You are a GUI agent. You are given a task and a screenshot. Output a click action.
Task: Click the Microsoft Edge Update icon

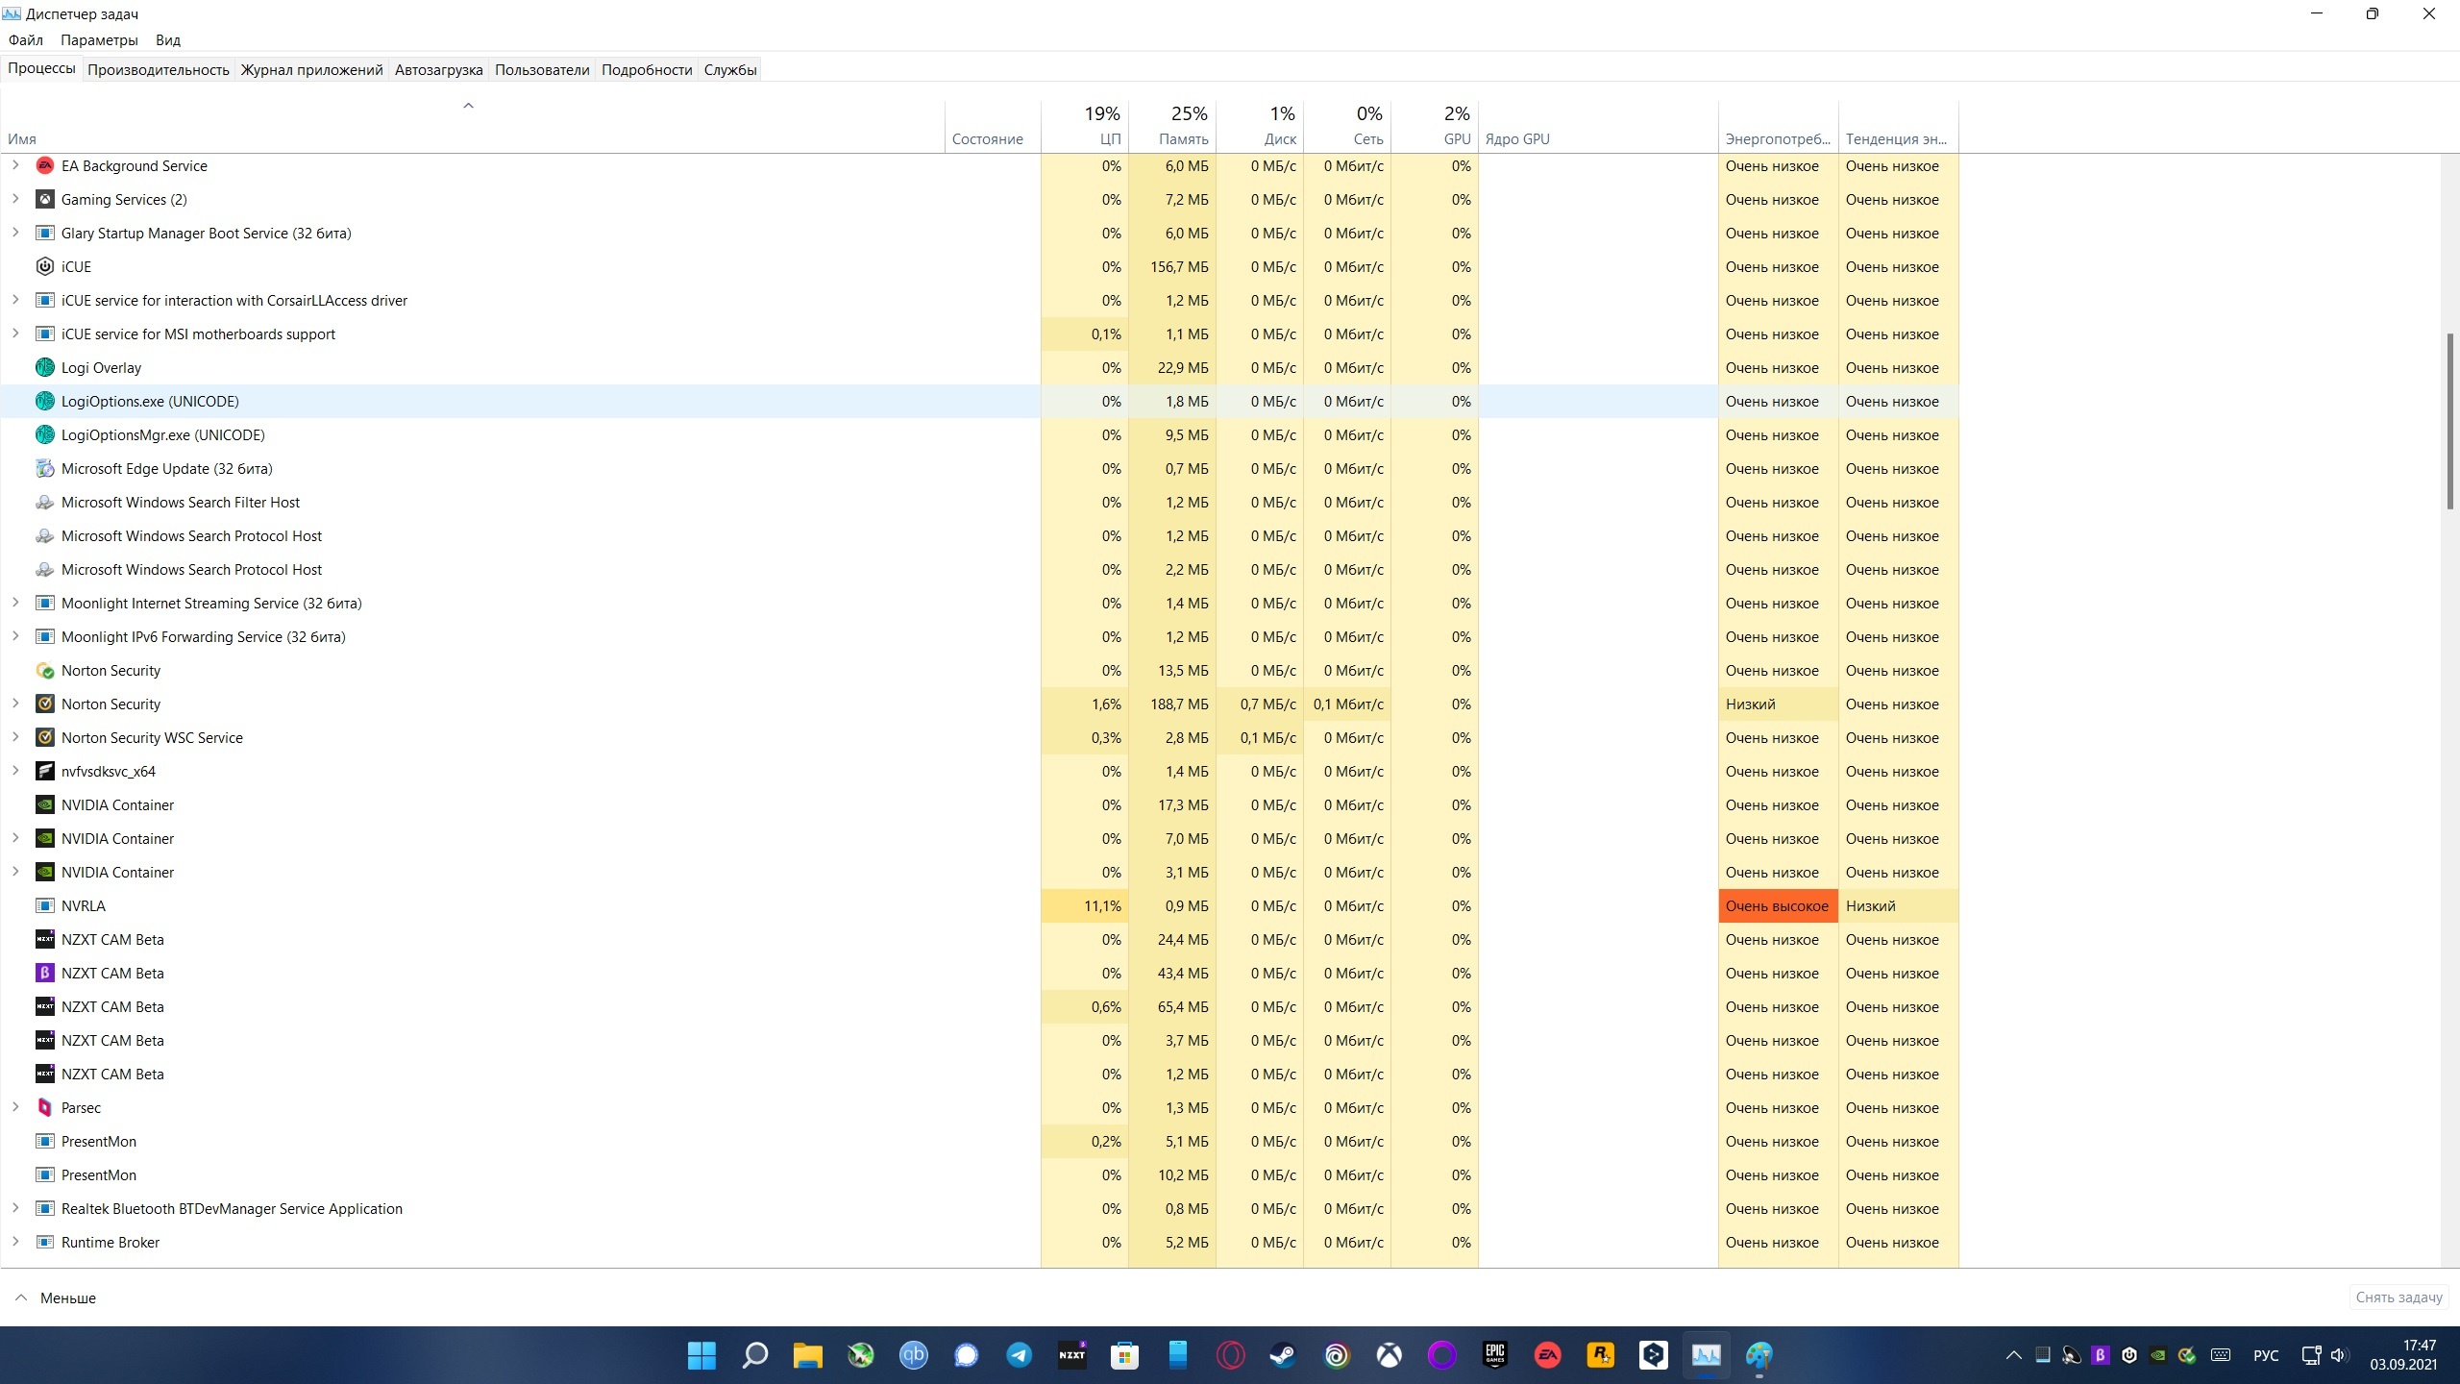click(44, 468)
